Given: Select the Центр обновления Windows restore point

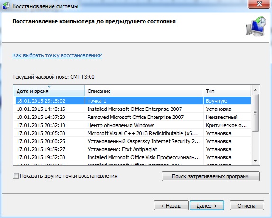Looking at the screenshot, I should (133, 125).
